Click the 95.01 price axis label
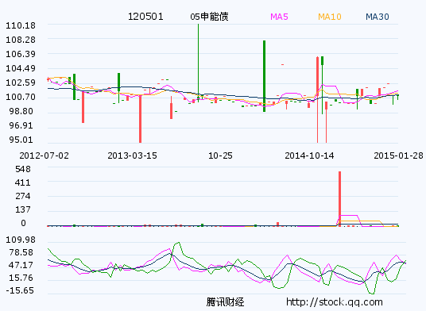 (21, 140)
